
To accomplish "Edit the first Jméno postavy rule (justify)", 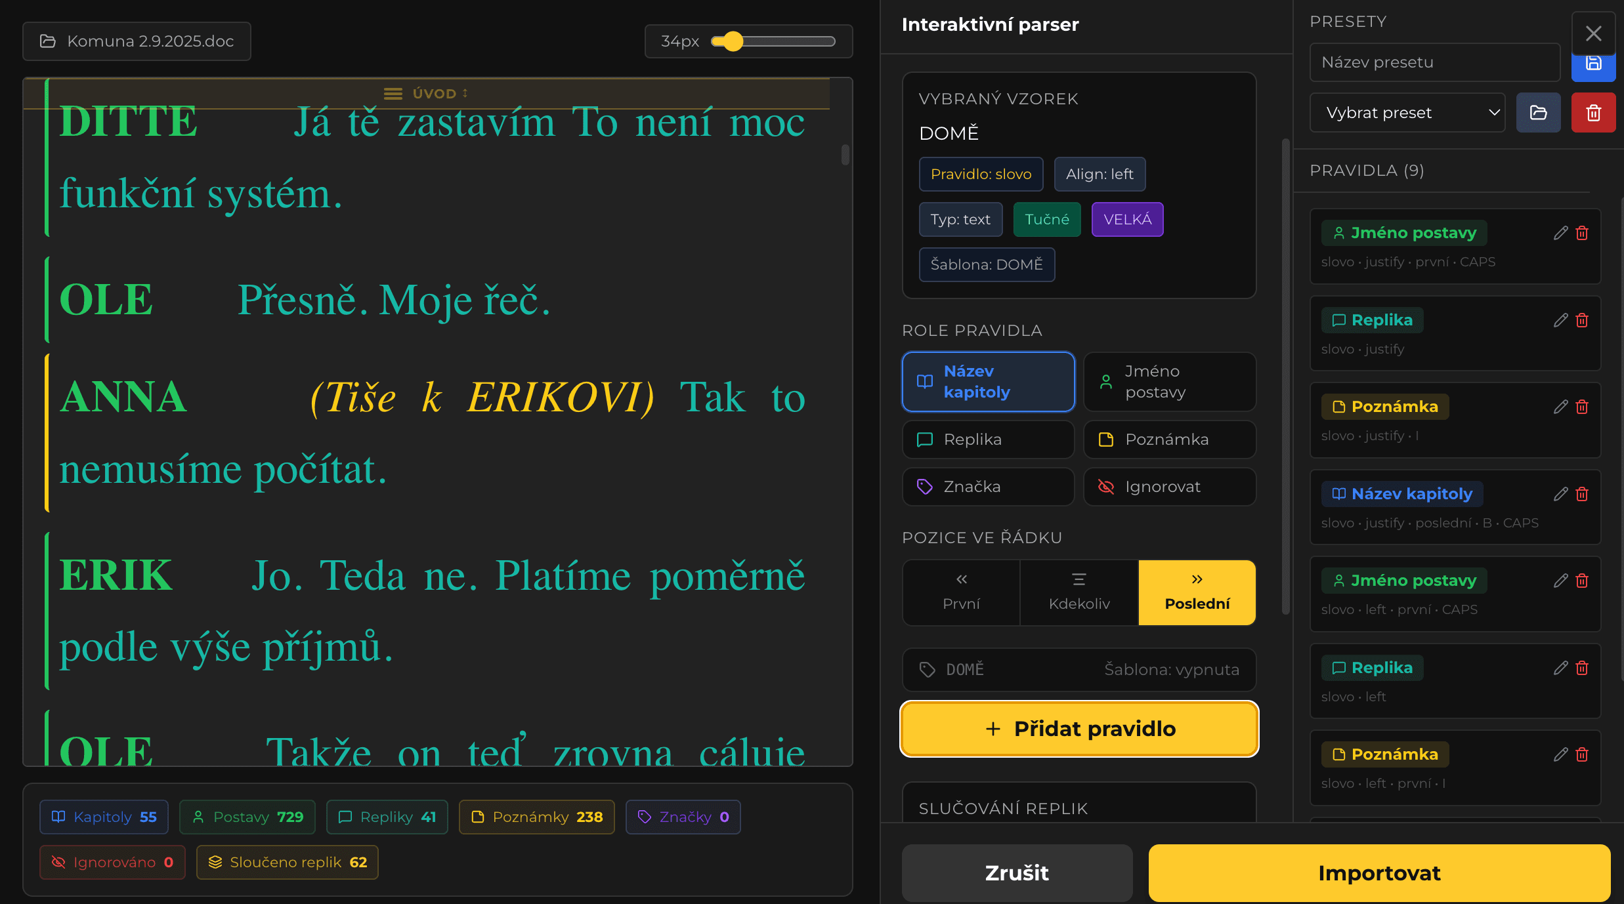I will click(1560, 233).
